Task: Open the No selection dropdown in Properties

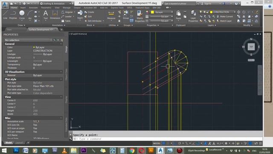Action: (x=28, y=40)
